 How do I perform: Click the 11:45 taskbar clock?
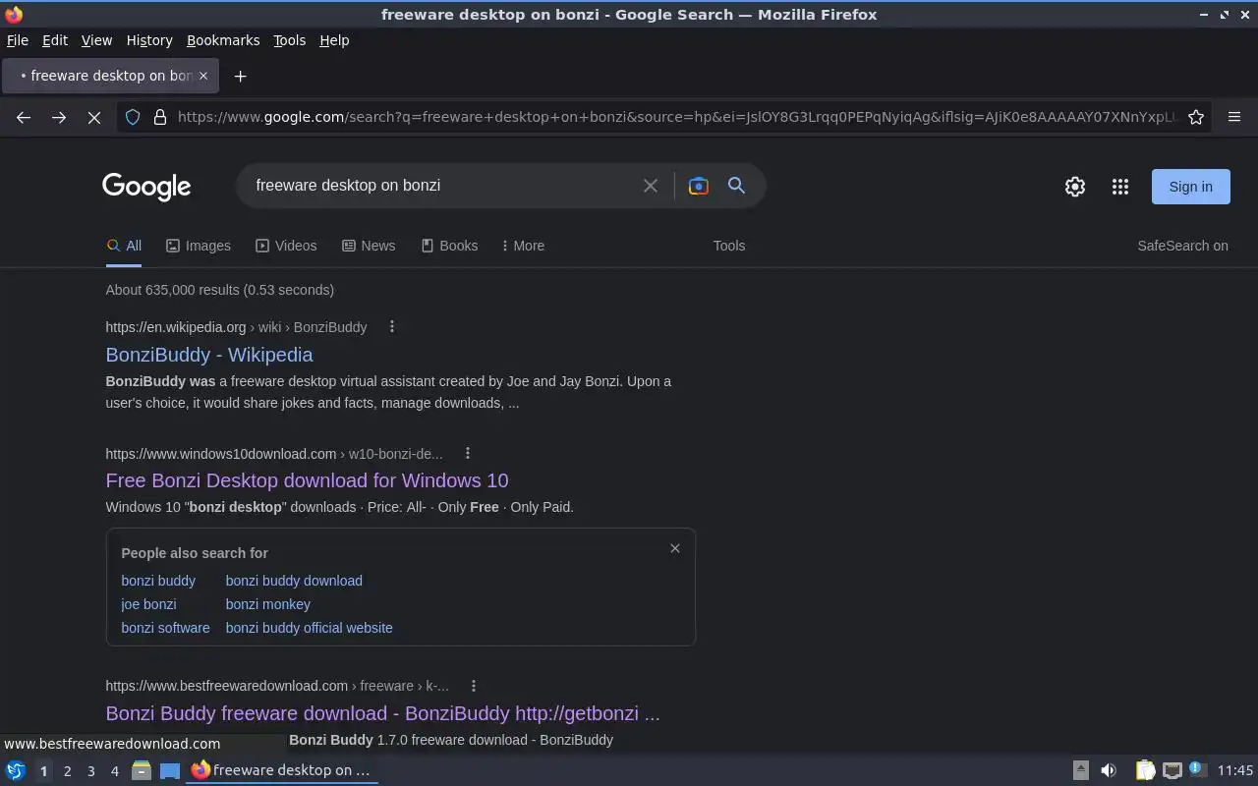pyautogui.click(x=1235, y=770)
